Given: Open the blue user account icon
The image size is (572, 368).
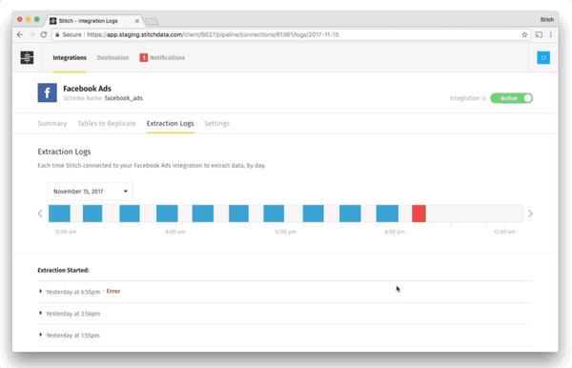Looking at the screenshot, I should pyautogui.click(x=543, y=57).
